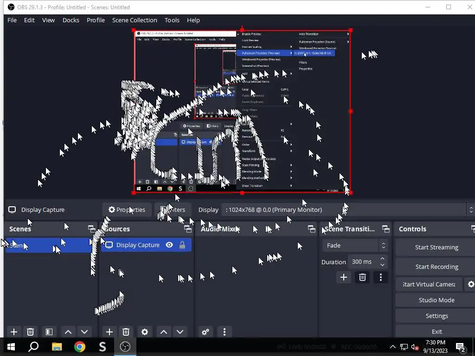The image size is (475, 356).
Task: Click Start Streaming button
Action: point(436,248)
